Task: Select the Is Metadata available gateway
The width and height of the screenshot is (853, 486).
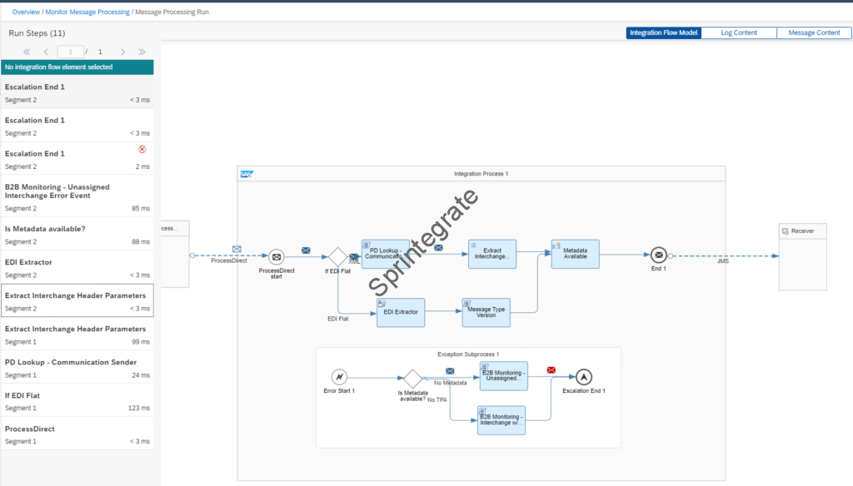Action: click(x=413, y=379)
